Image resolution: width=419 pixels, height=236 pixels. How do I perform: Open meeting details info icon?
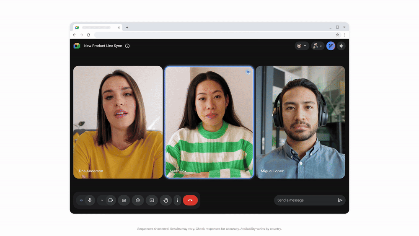click(127, 46)
